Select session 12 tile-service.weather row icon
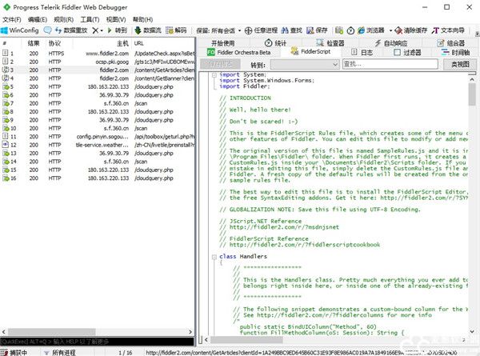 (x=6, y=145)
